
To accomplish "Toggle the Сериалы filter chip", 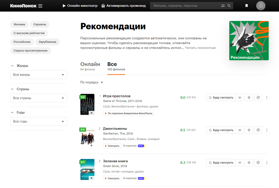I will (40, 24).
